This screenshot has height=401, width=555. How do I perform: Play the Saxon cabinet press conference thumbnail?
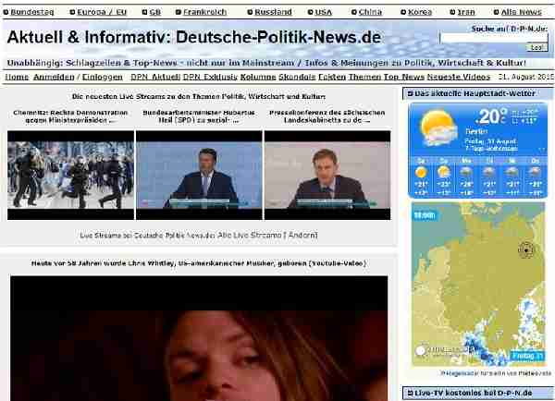pyautogui.click(x=327, y=175)
